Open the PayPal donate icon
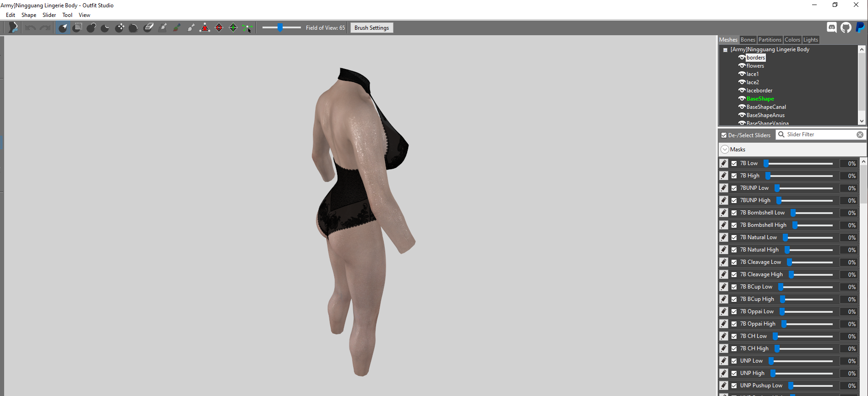Screen dimensions: 868x396 click(x=860, y=27)
